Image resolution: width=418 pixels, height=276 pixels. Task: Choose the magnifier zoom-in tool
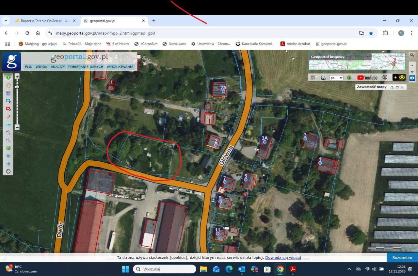[8, 132]
